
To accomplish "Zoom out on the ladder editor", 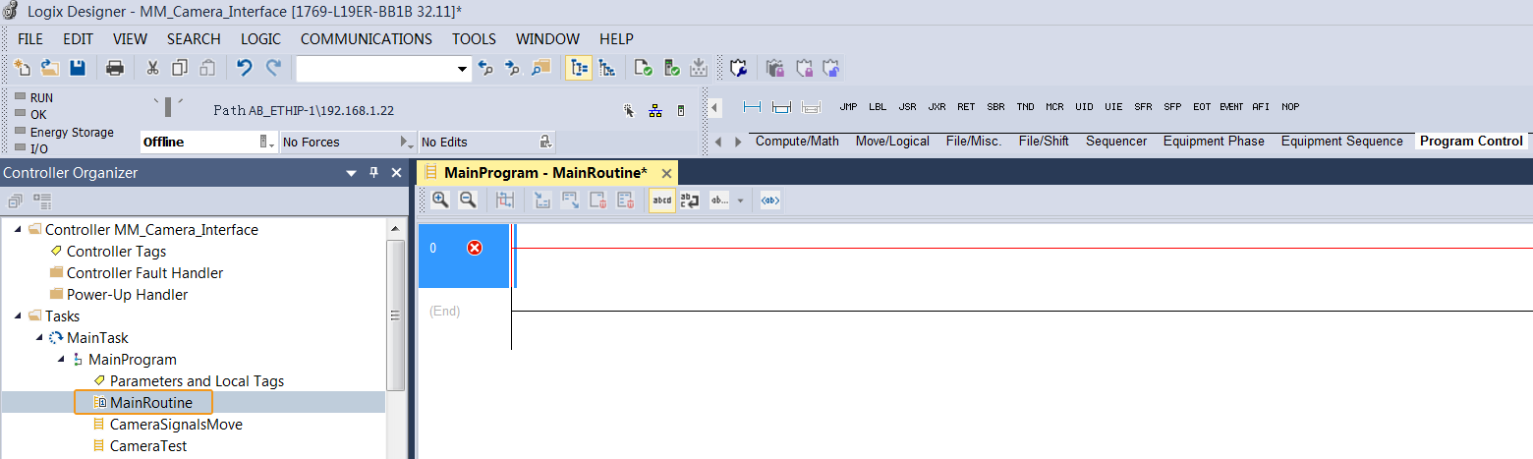I will (x=468, y=201).
